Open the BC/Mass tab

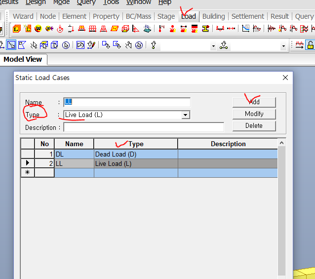(x=138, y=16)
